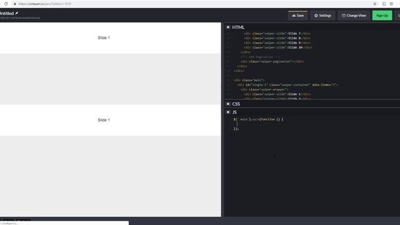400x225 pixels.
Task: Click the green Sign Up button
Action: [382, 16]
